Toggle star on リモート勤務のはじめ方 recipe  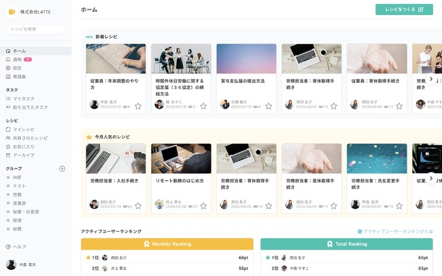tap(203, 205)
